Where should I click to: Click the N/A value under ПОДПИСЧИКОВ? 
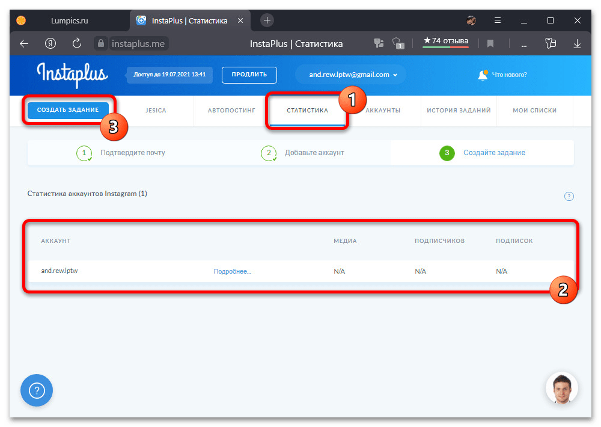click(421, 271)
